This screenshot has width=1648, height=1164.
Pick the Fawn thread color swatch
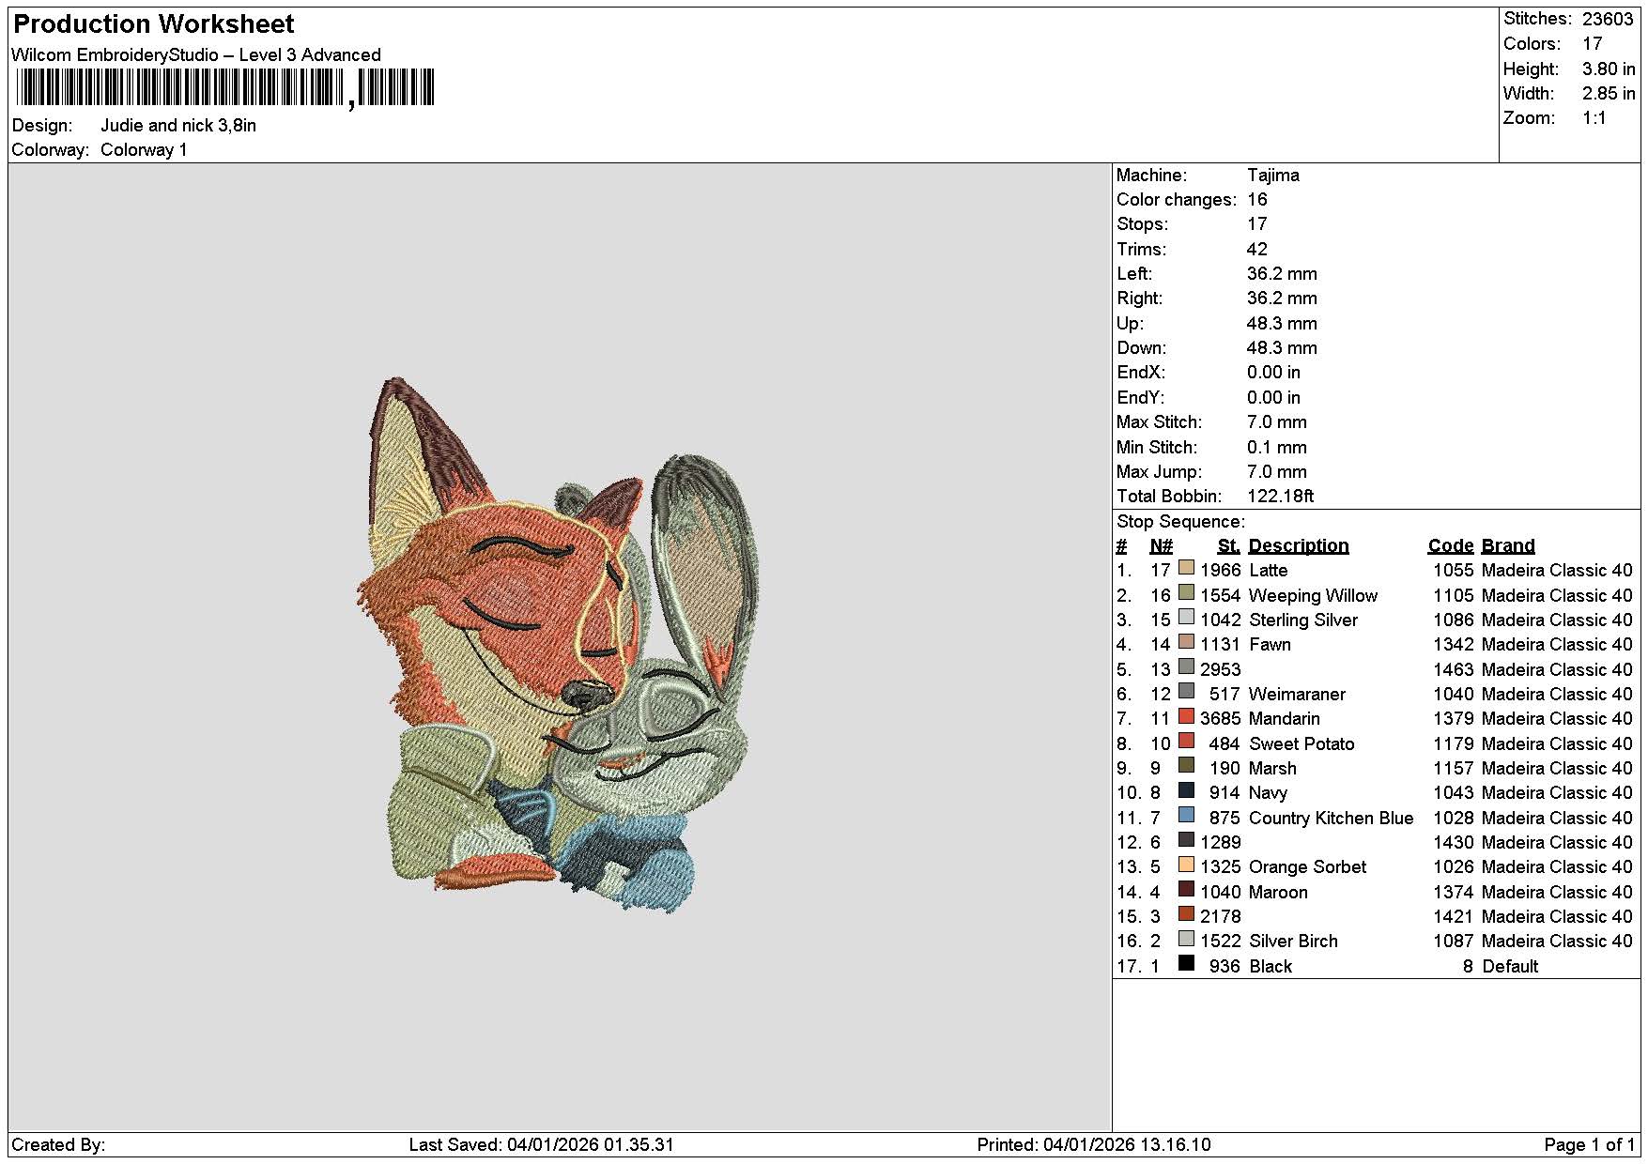click(x=1186, y=643)
